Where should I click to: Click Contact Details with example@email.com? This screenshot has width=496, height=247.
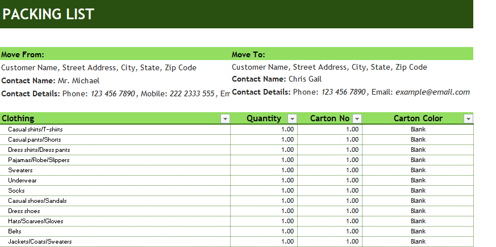click(352, 92)
